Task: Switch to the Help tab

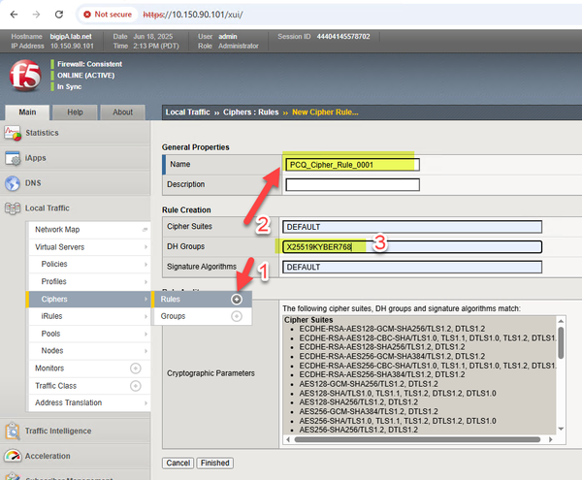Action: 75,112
